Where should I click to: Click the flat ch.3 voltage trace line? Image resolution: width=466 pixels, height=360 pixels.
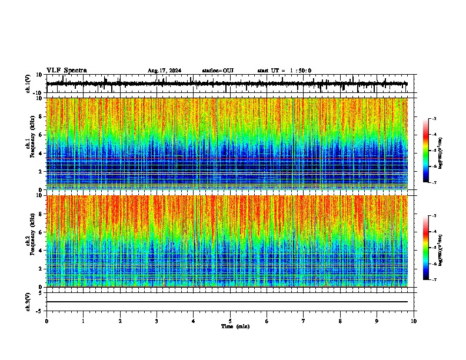click(x=227, y=302)
